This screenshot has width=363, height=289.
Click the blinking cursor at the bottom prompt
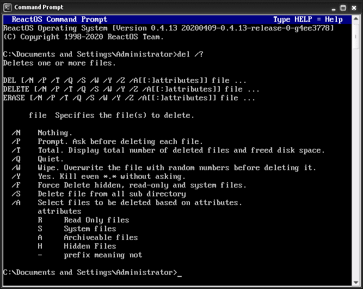point(180,273)
